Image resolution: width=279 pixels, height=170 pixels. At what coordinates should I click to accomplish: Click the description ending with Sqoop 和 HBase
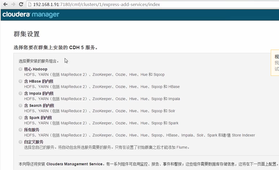(x=102, y=87)
